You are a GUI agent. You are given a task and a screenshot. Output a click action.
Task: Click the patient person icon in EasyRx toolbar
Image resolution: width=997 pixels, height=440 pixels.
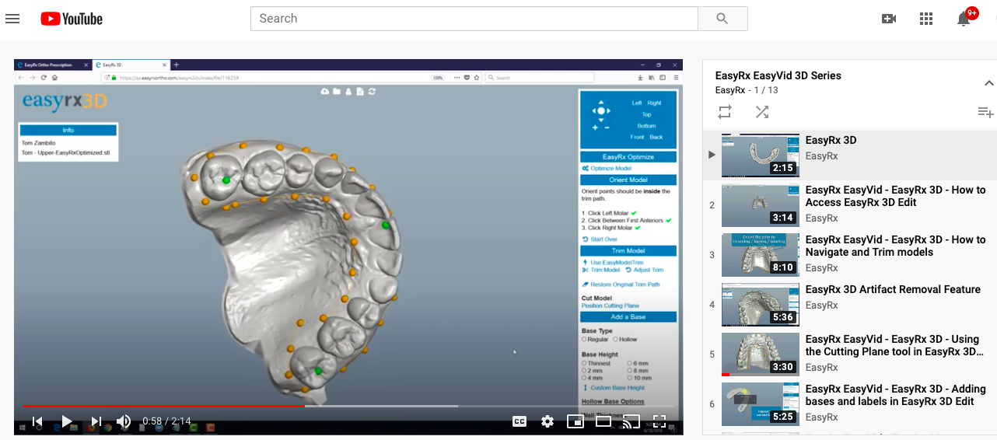point(348,92)
